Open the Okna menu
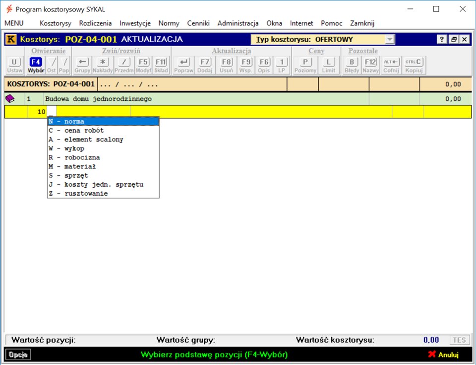The width and height of the screenshot is (476, 365). point(274,23)
